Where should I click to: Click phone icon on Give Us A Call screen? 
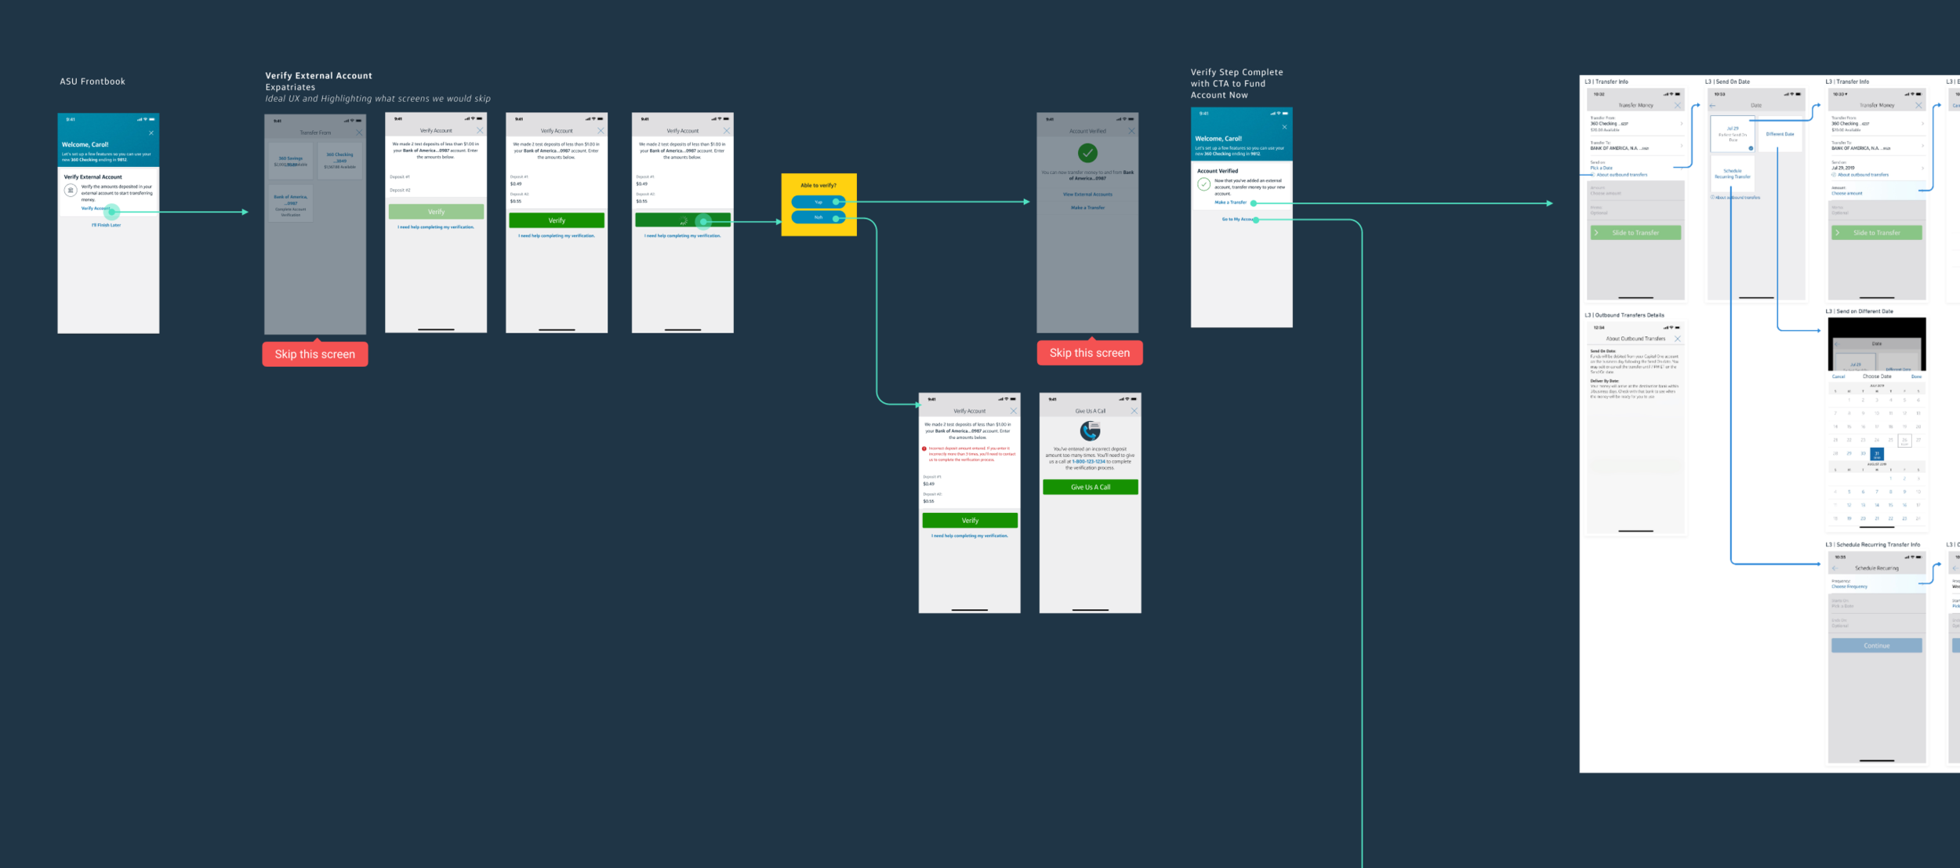tap(1090, 430)
